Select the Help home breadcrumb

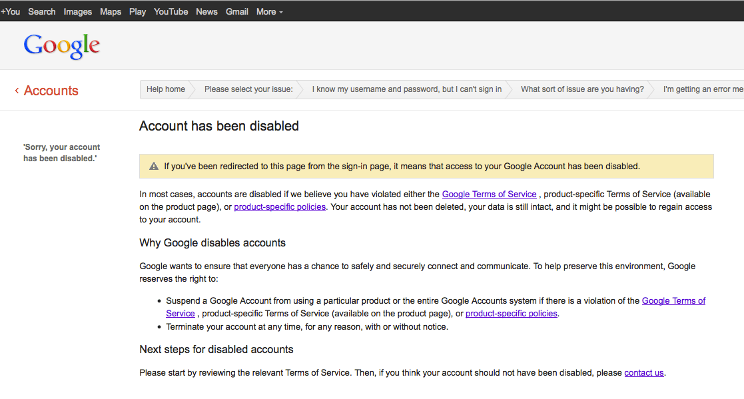(165, 89)
